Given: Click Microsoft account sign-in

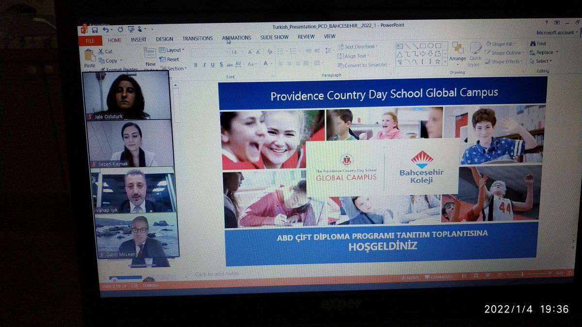Looking at the screenshot, I should 557,33.
